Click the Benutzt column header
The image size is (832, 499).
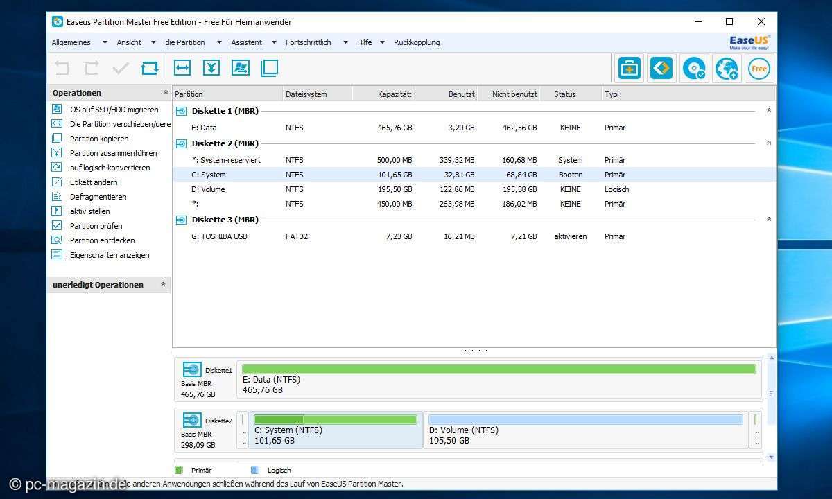click(x=446, y=94)
